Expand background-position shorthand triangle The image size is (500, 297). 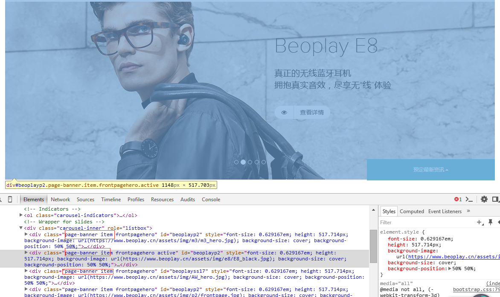point(450,268)
